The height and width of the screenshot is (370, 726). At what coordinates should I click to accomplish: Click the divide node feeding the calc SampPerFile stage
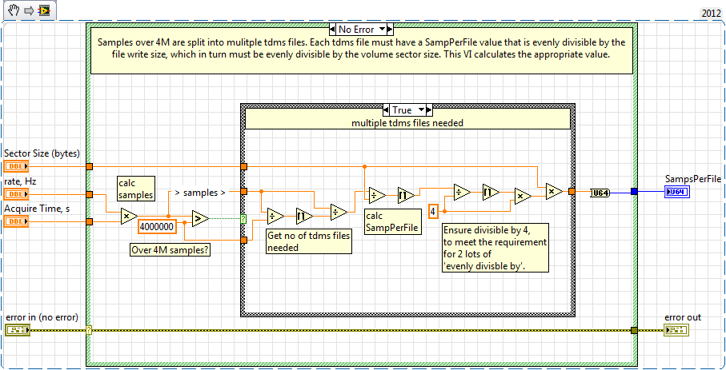tap(338, 212)
